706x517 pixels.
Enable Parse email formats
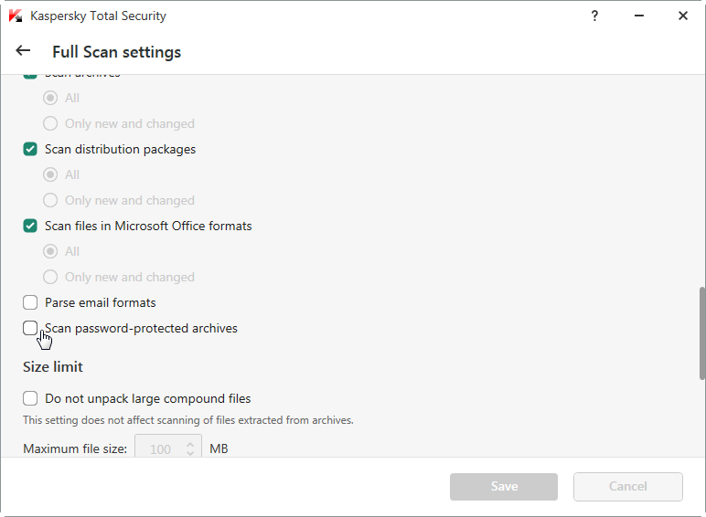(x=30, y=302)
